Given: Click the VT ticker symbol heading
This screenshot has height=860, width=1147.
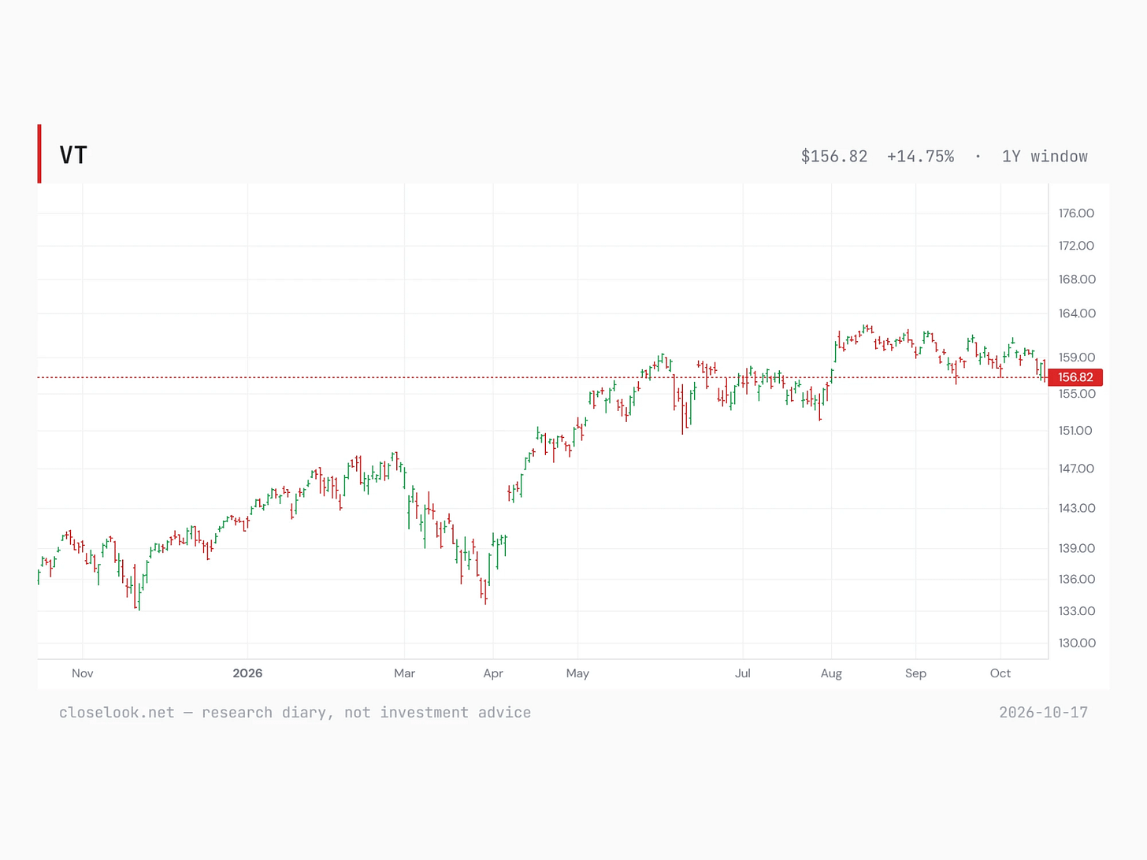Looking at the screenshot, I should click(73, 155).
